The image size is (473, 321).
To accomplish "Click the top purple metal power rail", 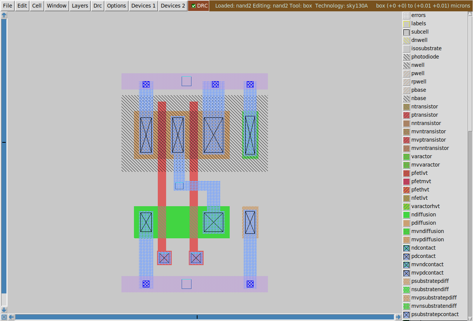I will (x=194, y=81).
